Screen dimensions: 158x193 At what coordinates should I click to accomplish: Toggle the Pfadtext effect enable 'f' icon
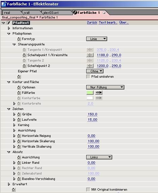tap(9, 23)
